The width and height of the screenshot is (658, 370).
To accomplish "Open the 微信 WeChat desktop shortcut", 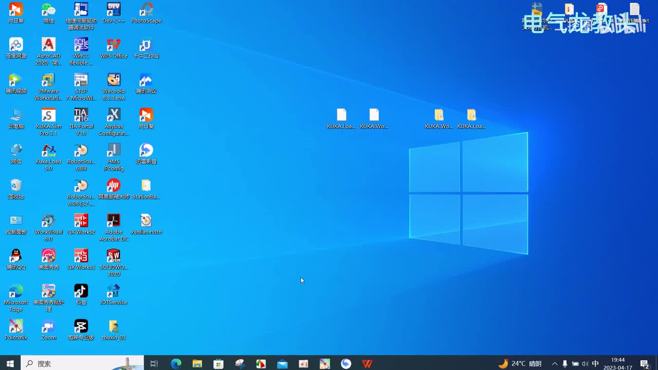I will pos(48,13).
